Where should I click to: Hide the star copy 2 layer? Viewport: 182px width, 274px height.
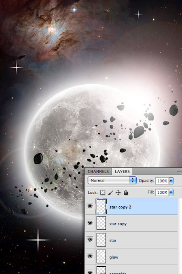pyautogui.click(x=90, y=206)
